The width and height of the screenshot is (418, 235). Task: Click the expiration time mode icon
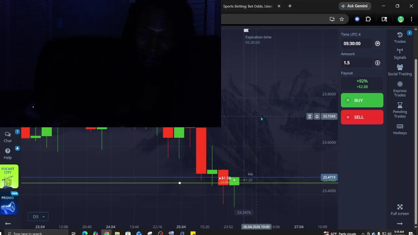[378, 43]
